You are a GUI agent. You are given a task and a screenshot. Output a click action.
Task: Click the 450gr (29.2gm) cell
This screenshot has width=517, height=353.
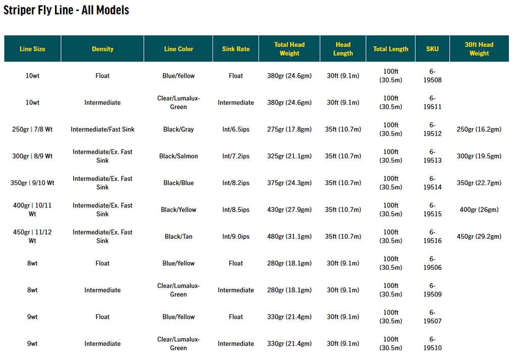coord(479,237)
